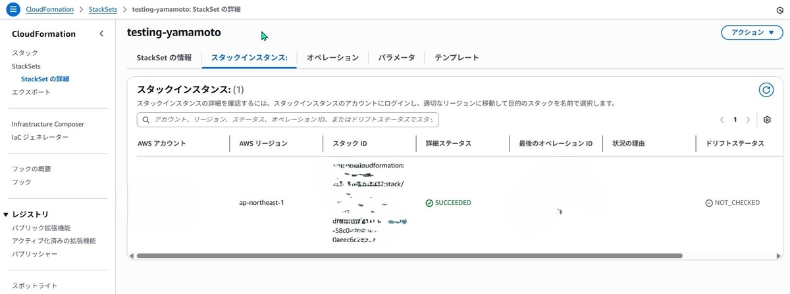Open アクティブ化済みの拡張機能 sidebar link

pos(54,241)
